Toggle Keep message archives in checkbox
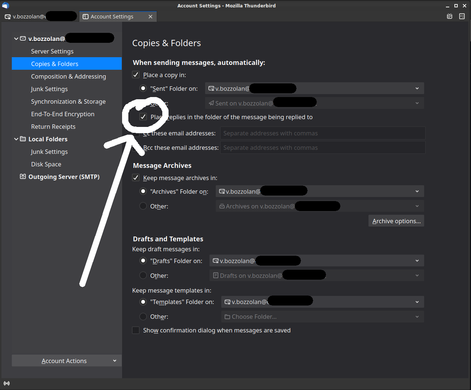The image size is (471, 390). [136, 178]
